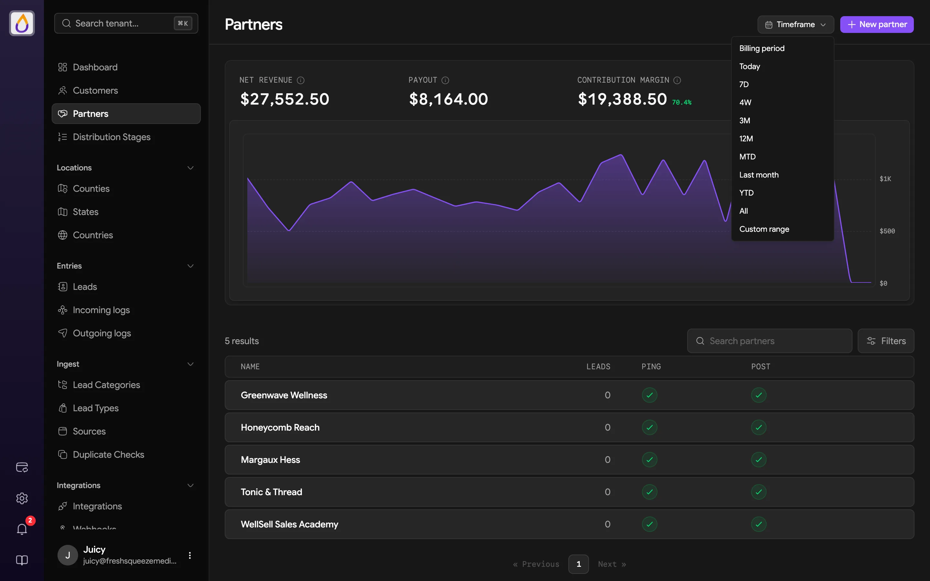Click the Payout info icon

pyautogui.click(x=445, y=80)
